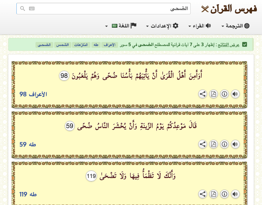This screenshot has width=262, height=205.
Task: Open info for Al-A'raf verse 98
Action: pyautogui.click(x=224, y=94)
